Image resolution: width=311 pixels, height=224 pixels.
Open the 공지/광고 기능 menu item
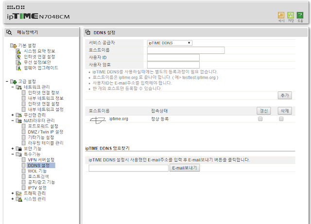click(41, 182)
